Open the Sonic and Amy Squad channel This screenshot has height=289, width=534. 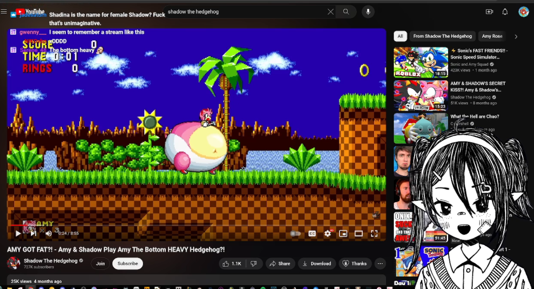(x=469, y=65)
